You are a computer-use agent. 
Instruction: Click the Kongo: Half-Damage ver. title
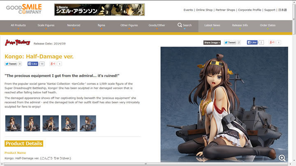(x=39, y=57)
